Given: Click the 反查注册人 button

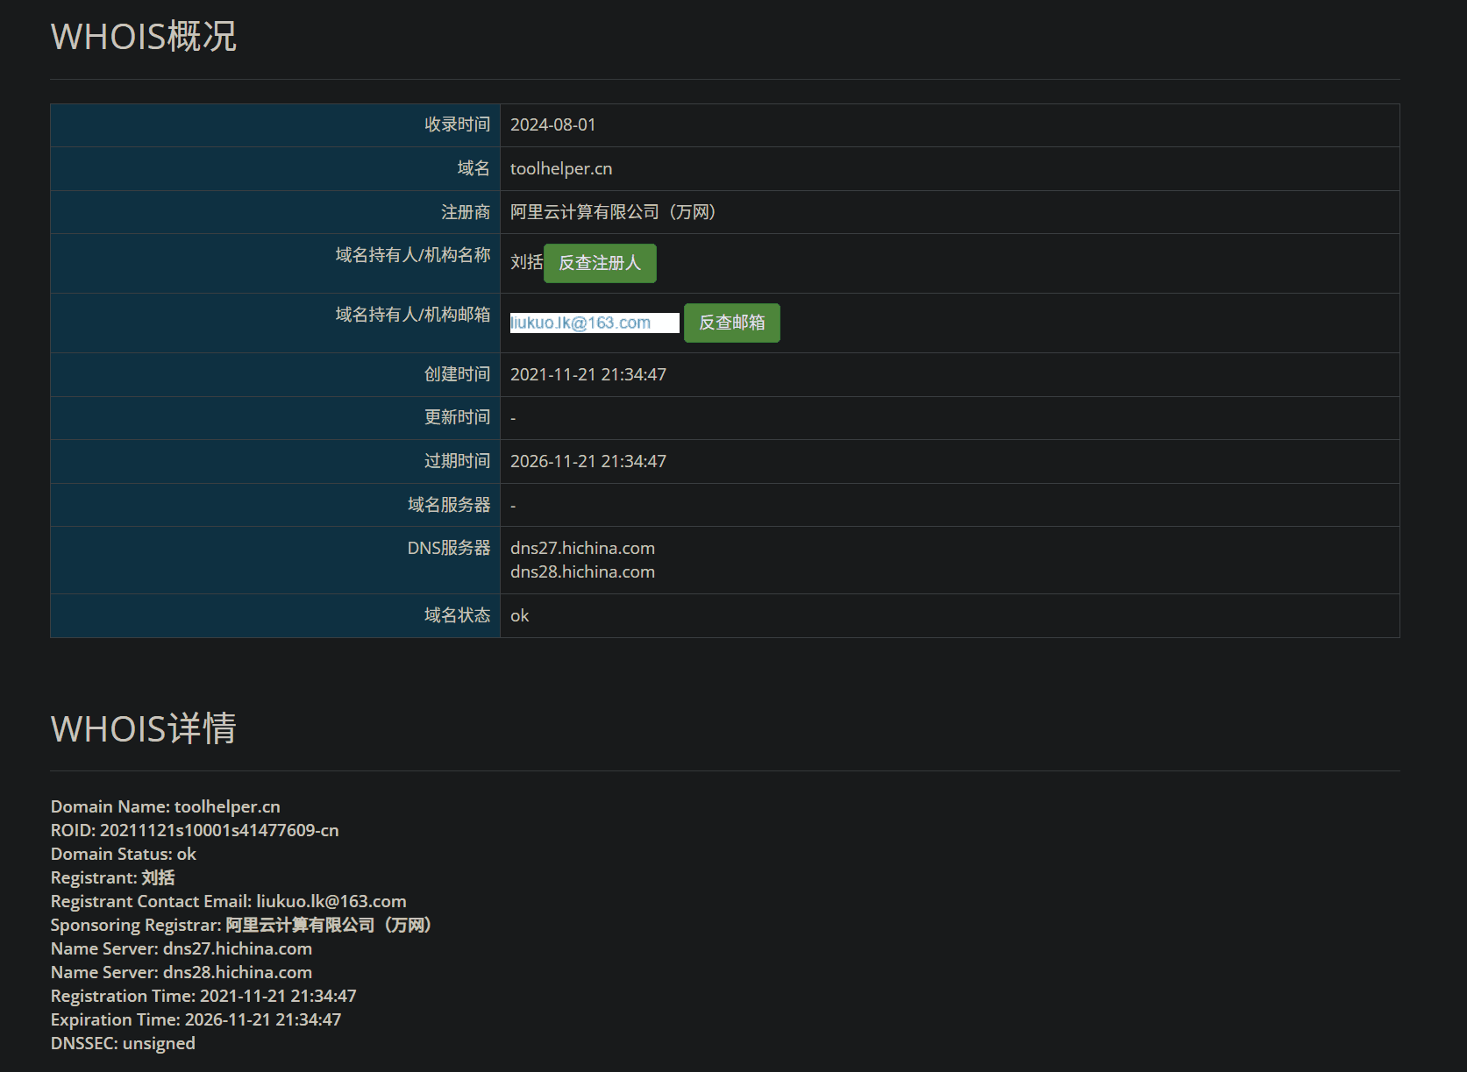Looking at the screenshot, I should pos(600,263).
